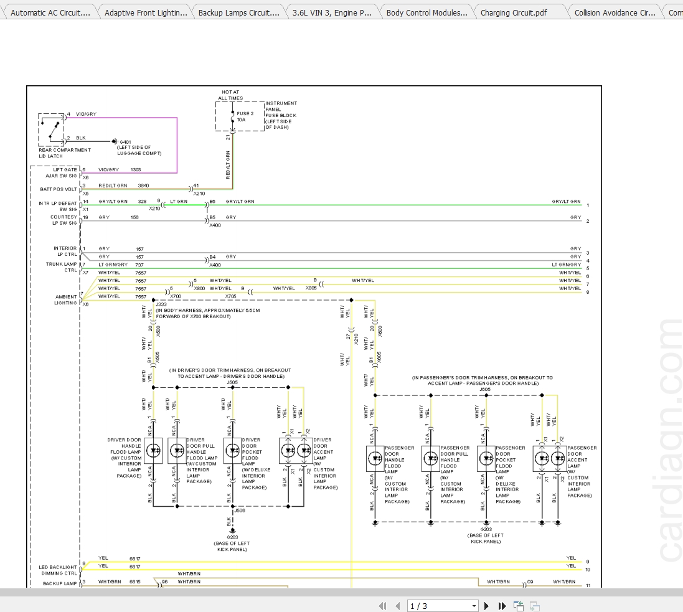
Task: Open the page number dropdown arrow
Action: click(474, 606)
